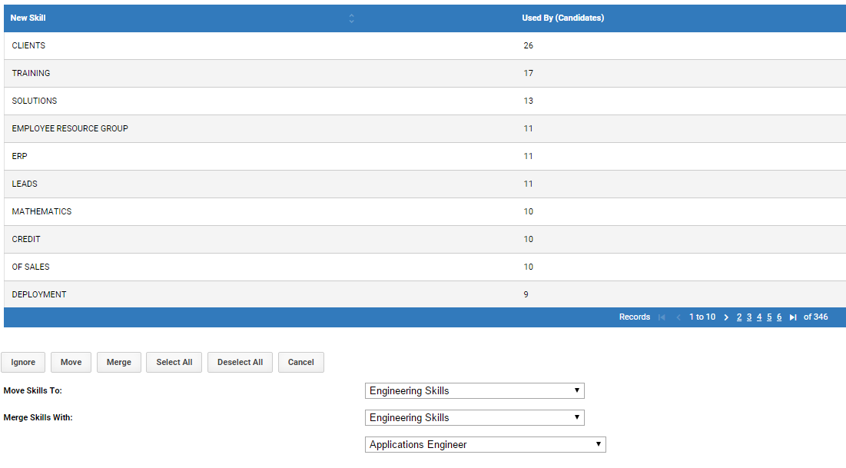
Task: Open the Move Skills To dropdown
Action: point(475,391)
